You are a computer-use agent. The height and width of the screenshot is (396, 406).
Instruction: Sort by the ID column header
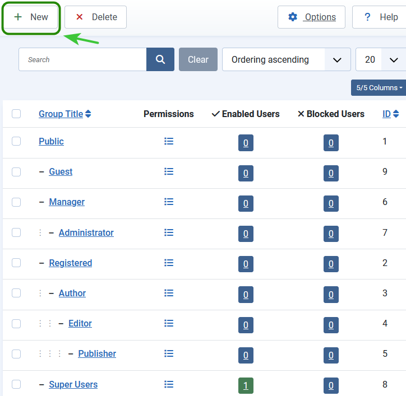click(386, 114)
